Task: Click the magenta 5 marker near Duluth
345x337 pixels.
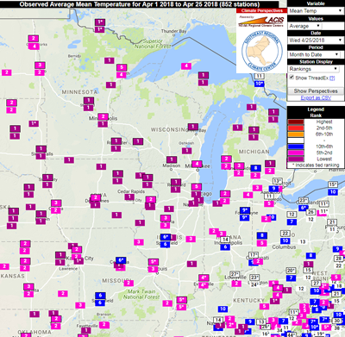Action: 122,67
